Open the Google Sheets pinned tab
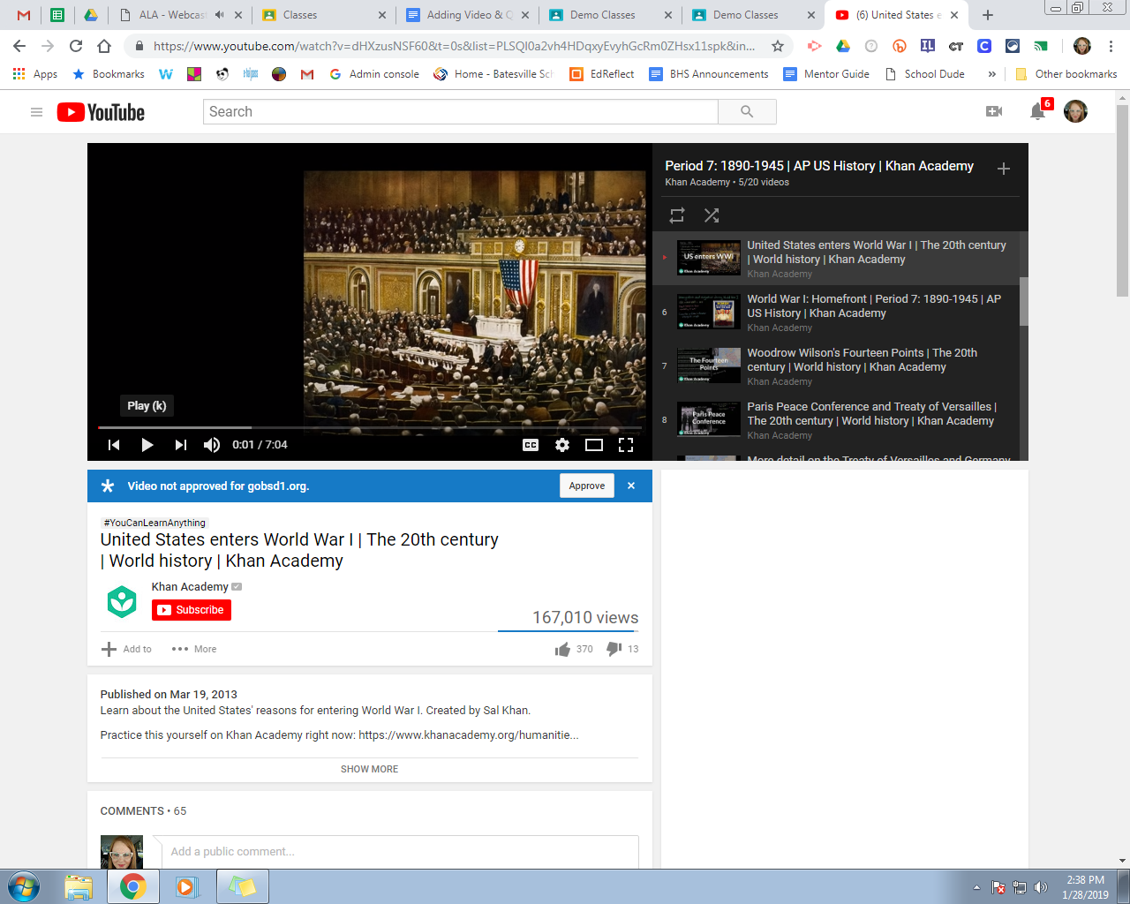The image size is (1130, 904). 57,15
